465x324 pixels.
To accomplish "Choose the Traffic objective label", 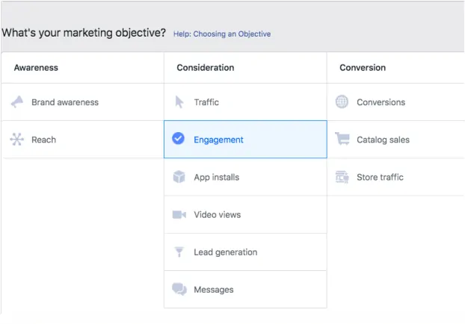I will pos(206,102).
